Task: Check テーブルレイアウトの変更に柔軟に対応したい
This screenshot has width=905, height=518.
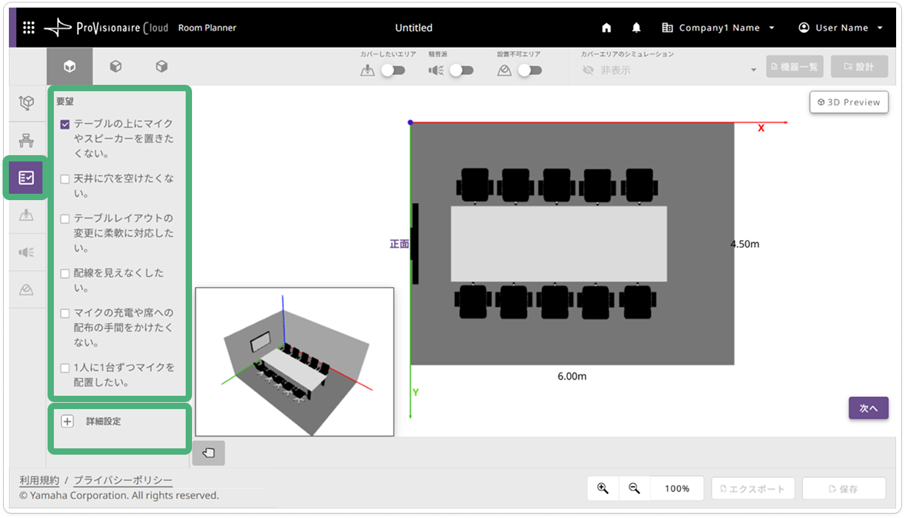Action: click(65, 218)
